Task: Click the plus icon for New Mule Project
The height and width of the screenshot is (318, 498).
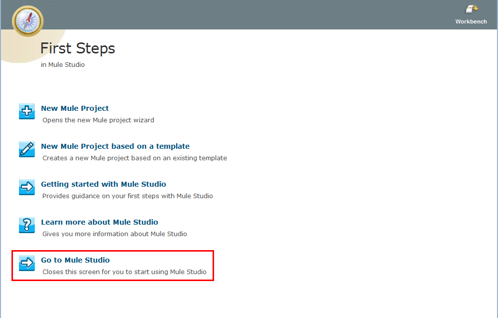Action: pos(26,111)
